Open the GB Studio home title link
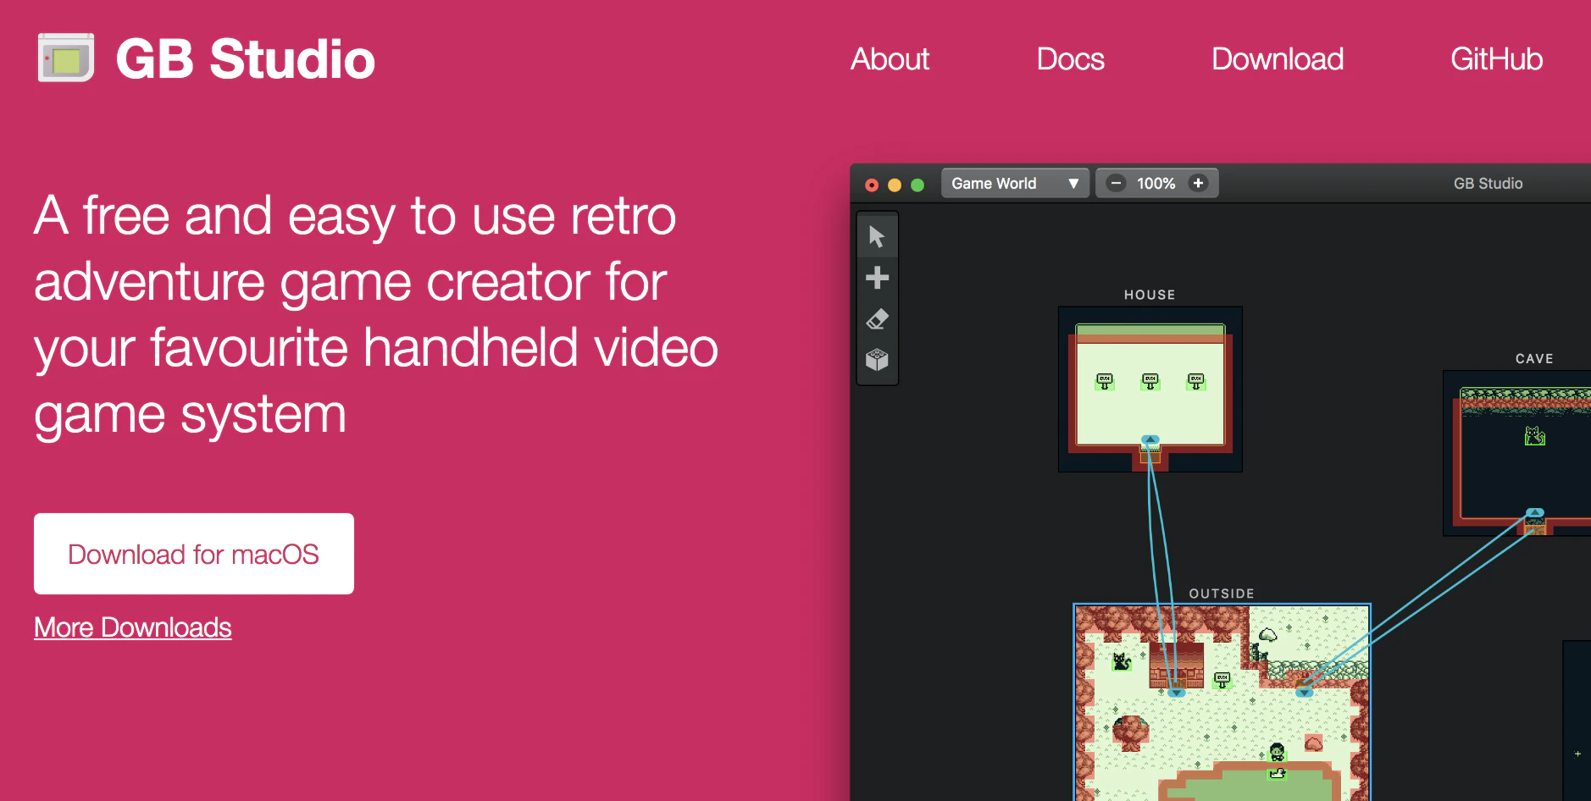This screenshot has height=801, width=1591. (x=245, y=59)
